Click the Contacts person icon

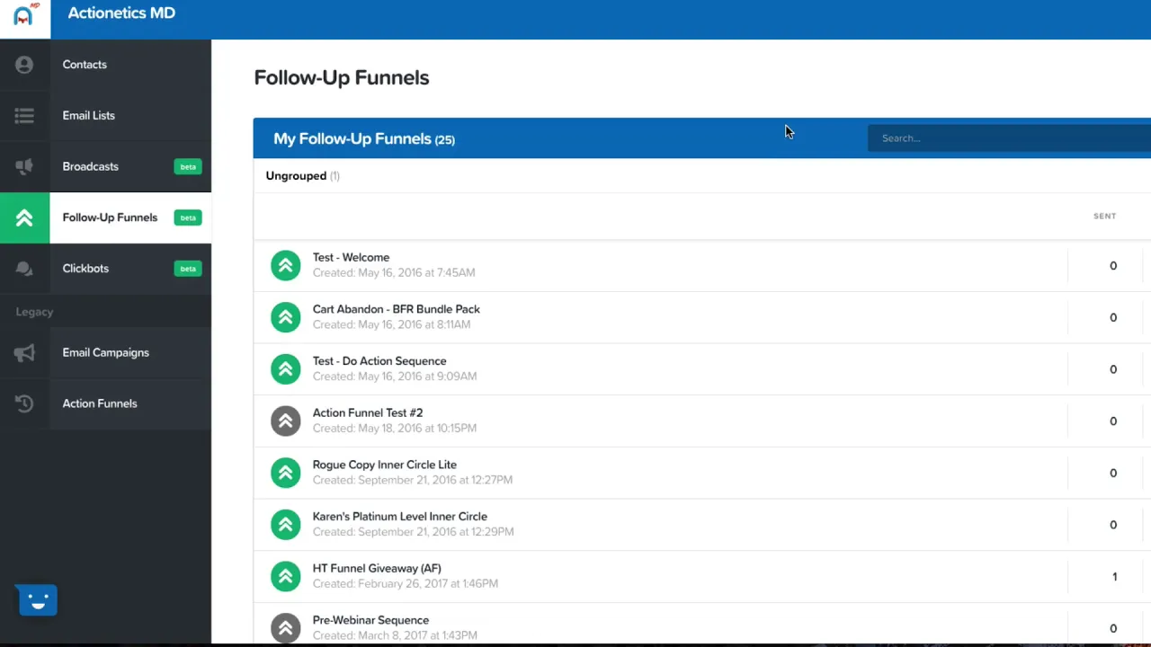pos(24,65)
